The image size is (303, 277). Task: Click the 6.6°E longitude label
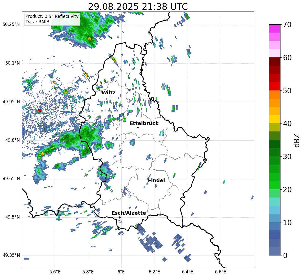pyautogui.click(x=221, y=272)
